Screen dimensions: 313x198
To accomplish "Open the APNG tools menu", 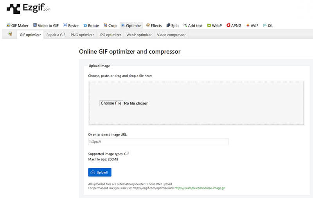I will (234, 25).
